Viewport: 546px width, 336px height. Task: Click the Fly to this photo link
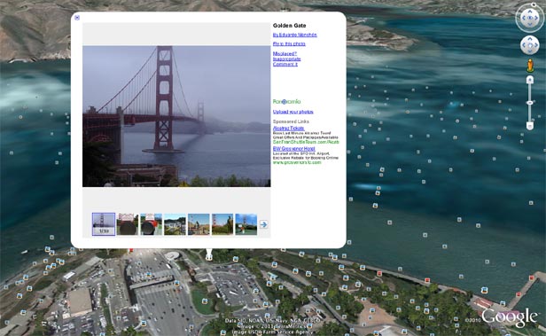(289, 43)
